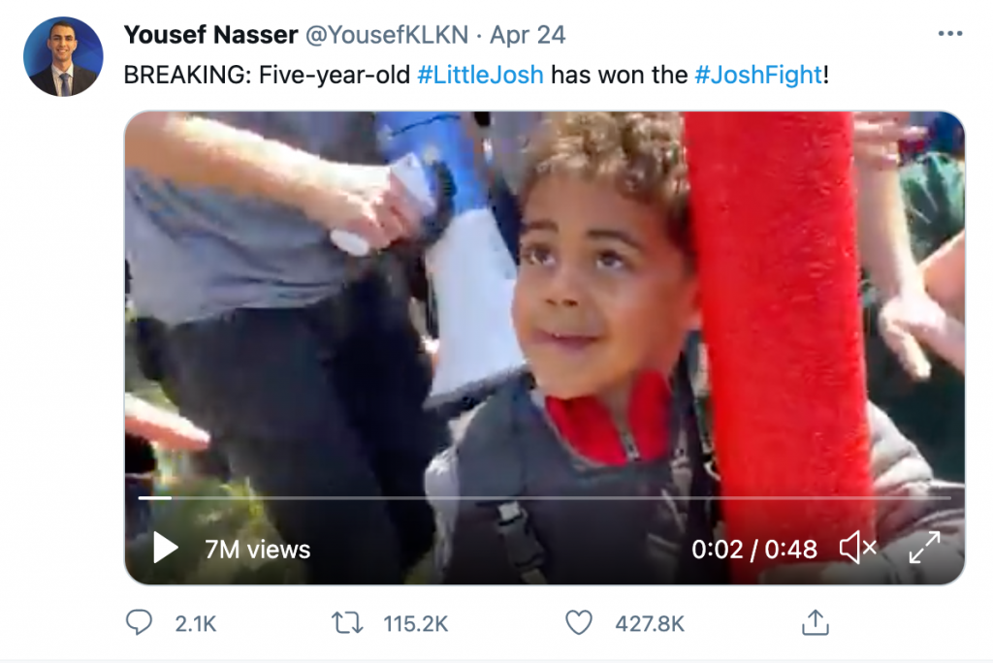
Task: Retweet using the arrows icon
Action: point(348,623)
